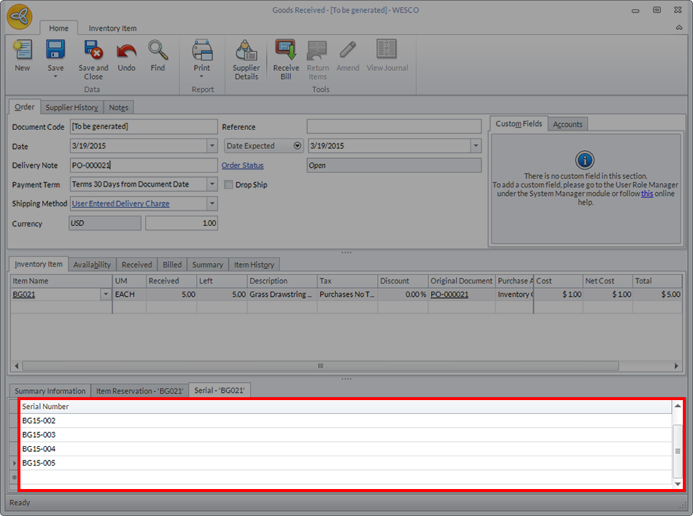Open the PO-000021 original document link

coord(449,294)
